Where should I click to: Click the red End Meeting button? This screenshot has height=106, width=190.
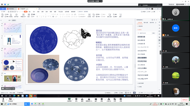[185, 100]
